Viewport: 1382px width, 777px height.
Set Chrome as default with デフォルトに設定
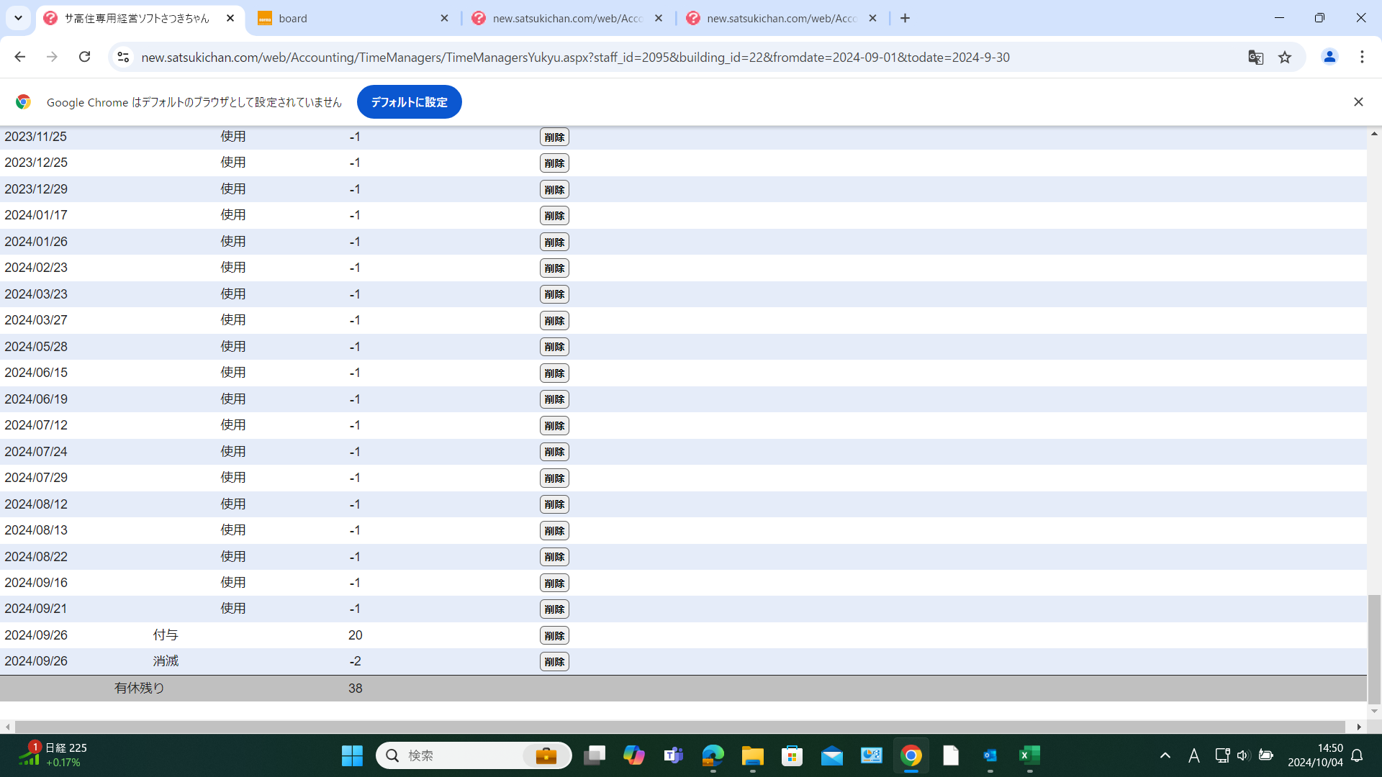pos(409,102)
